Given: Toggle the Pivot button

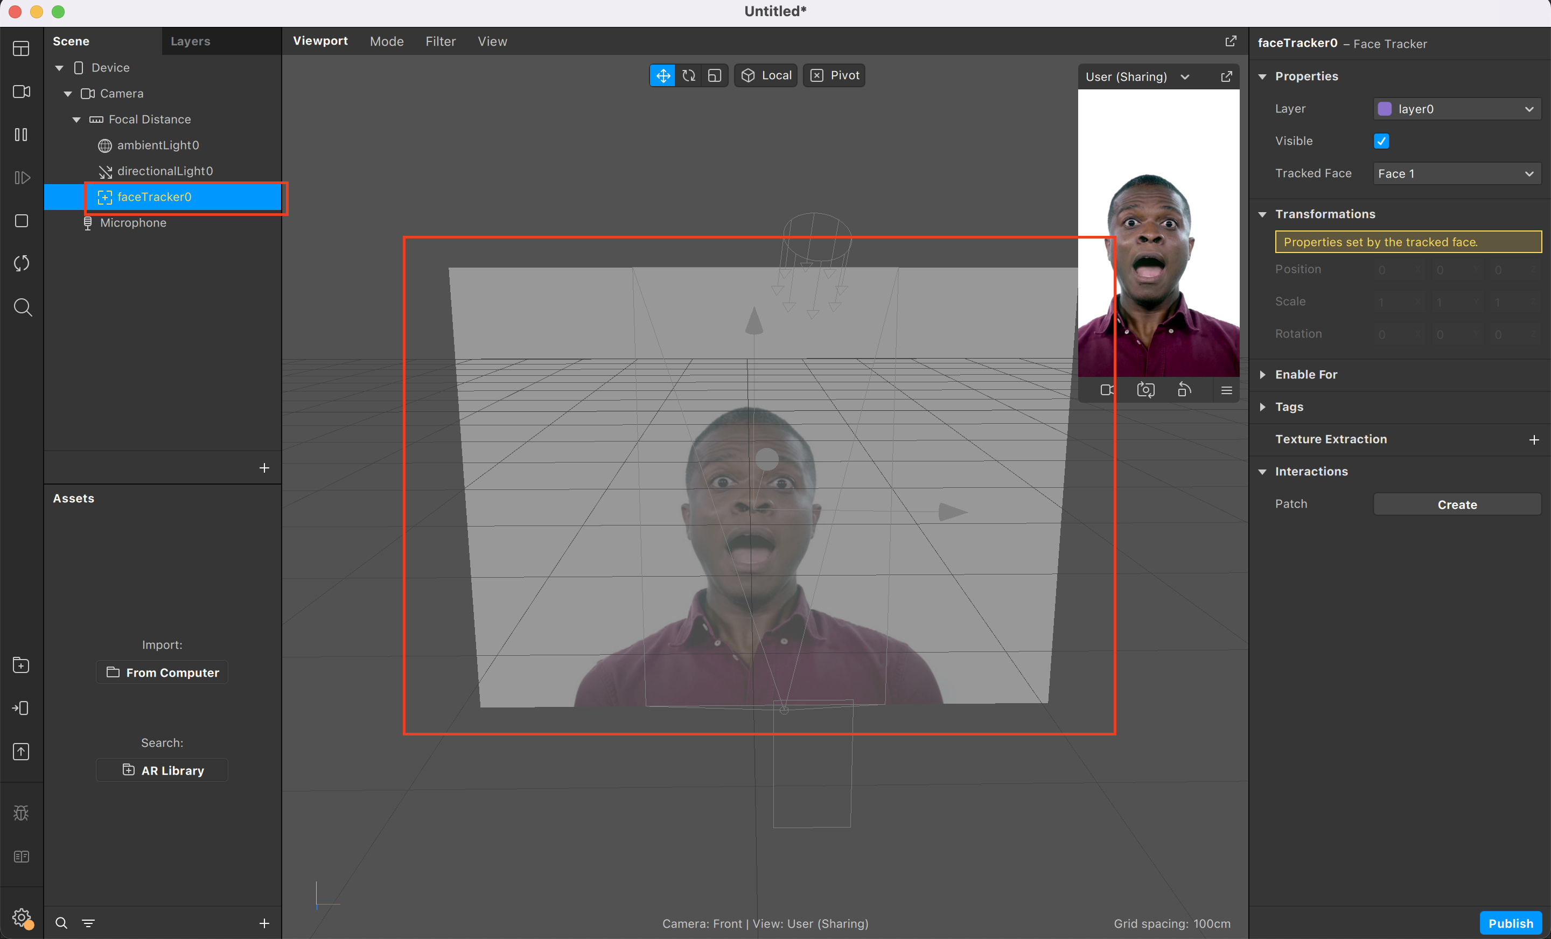Looking at the screenshot, I should (834, 75).
